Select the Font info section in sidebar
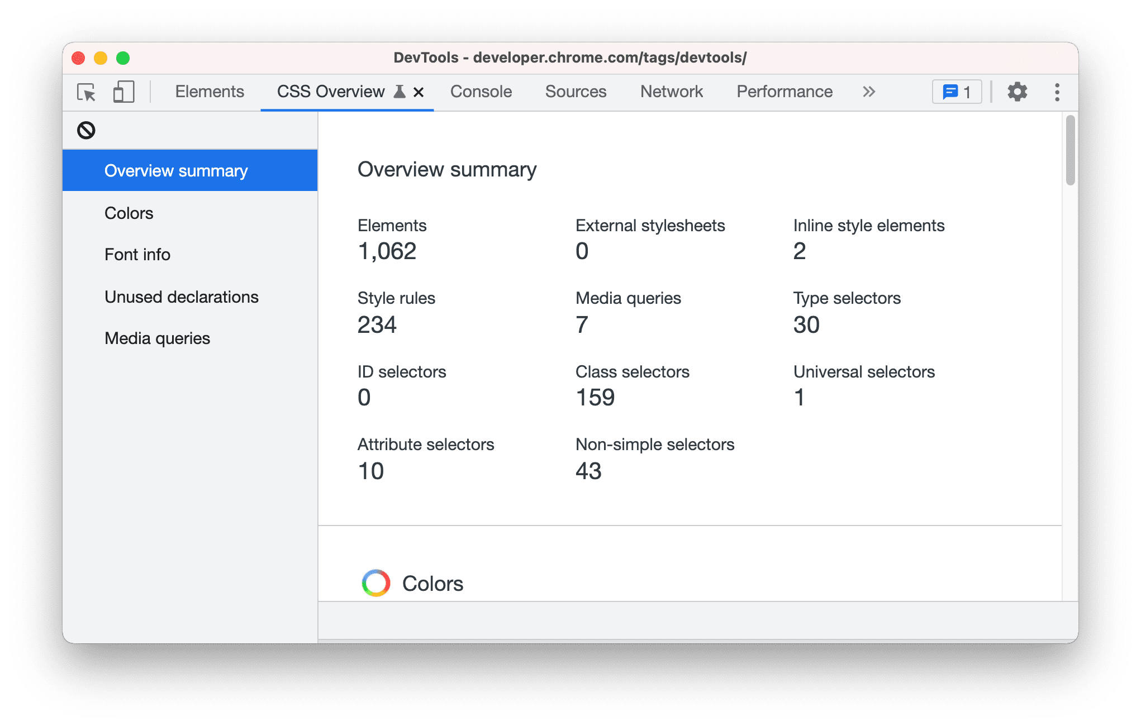The height and width of the screenshot is (726, 1141). coord(137,255)
